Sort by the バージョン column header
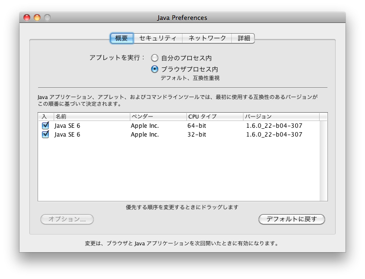The width and height of the screenshot is (365, 279). [281, 117]
